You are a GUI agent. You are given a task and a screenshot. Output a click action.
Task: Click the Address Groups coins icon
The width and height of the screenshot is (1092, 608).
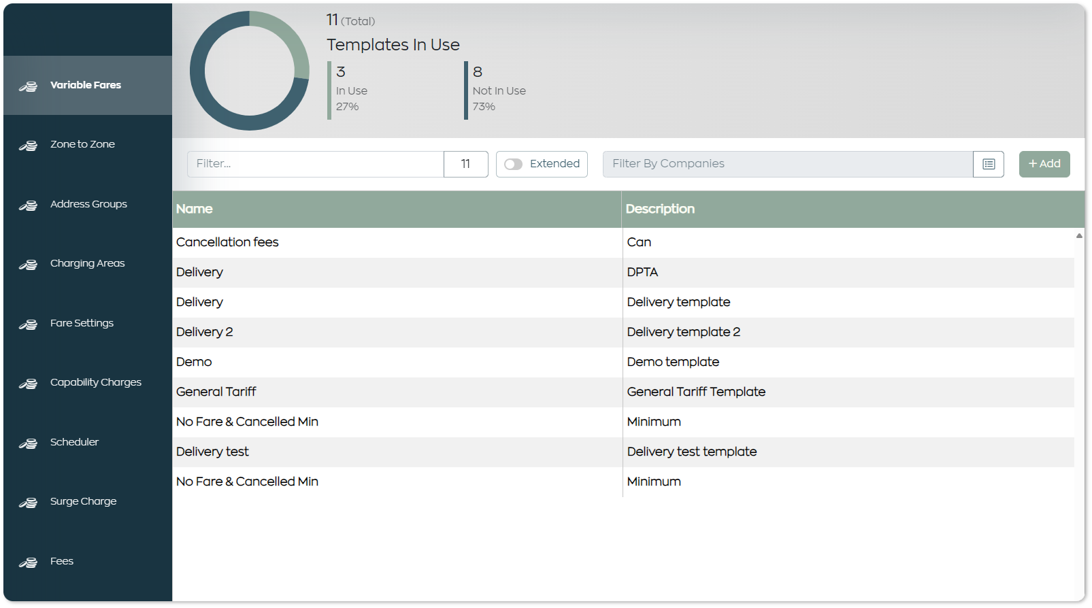coord(28,205)
